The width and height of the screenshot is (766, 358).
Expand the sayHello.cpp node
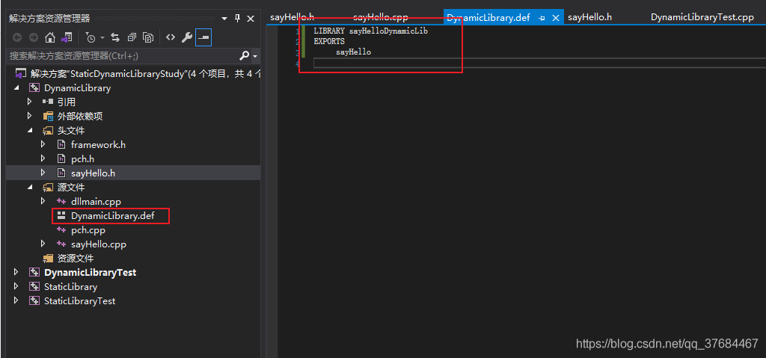(x=43, y=244)
